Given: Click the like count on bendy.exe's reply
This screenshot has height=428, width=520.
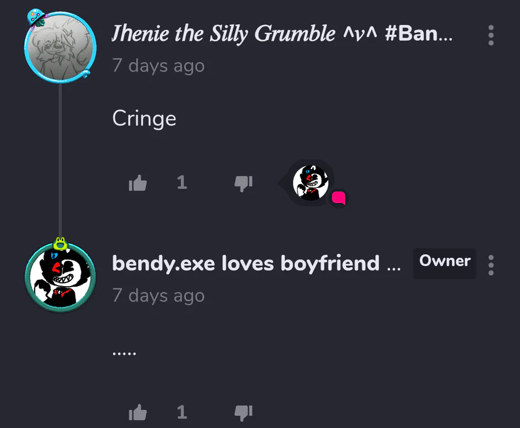Looking at the screenshot, I should 182,412.
